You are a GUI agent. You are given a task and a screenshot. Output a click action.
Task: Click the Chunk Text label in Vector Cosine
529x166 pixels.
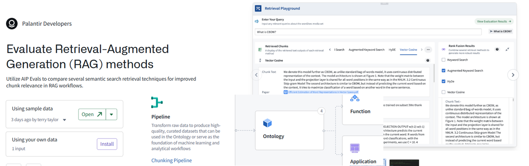(x=269, y=72)
